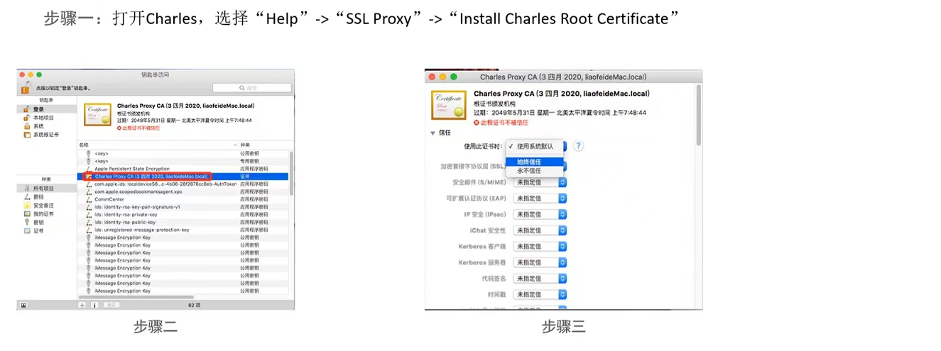
Task: Open the 可扩展认证协议 (EAP) dropdown
Action: click(540, 199)
